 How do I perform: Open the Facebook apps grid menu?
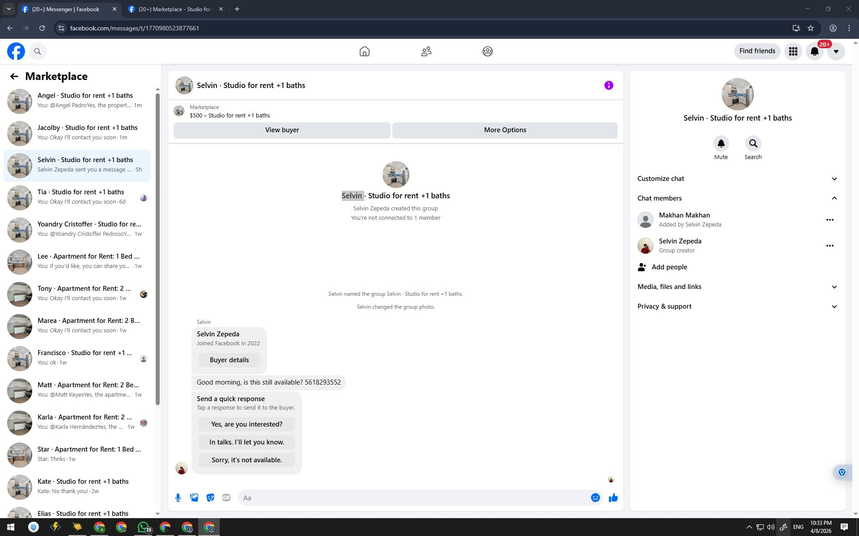[793, 51]
